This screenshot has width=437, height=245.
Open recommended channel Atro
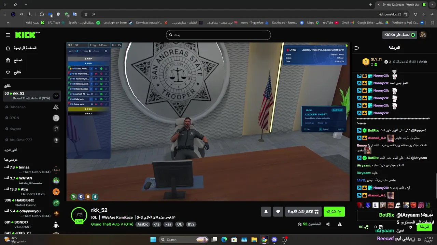point(32,191)
